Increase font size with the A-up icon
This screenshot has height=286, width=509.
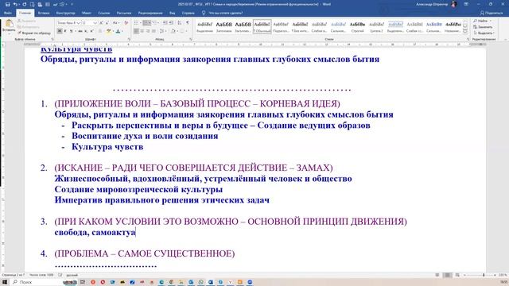click(x=101, y=23)
